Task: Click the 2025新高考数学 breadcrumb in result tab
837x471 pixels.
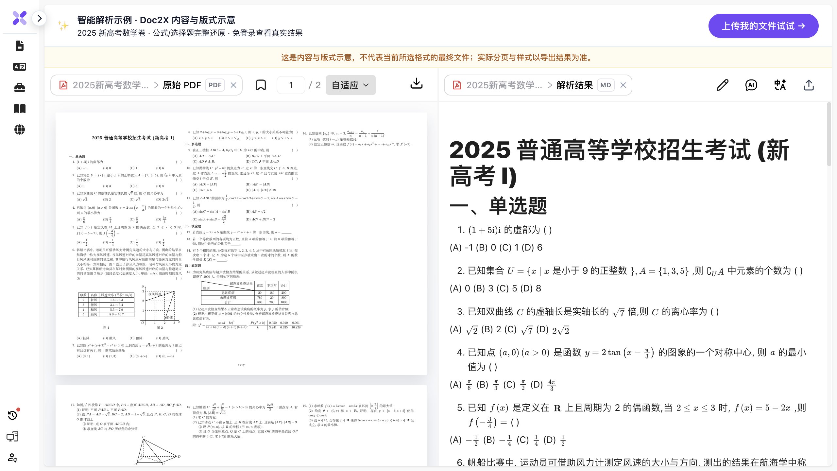Action: (x=504, y=85)
